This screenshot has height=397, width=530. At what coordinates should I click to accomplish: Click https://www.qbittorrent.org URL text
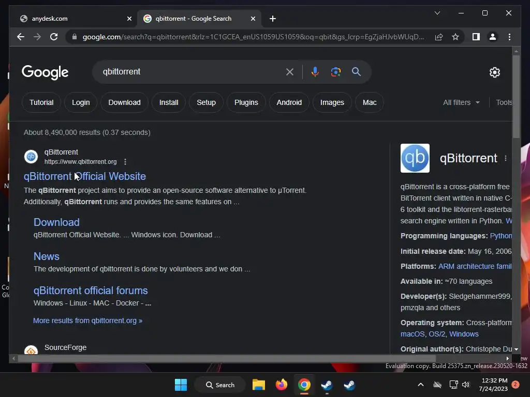pos(80,162)
